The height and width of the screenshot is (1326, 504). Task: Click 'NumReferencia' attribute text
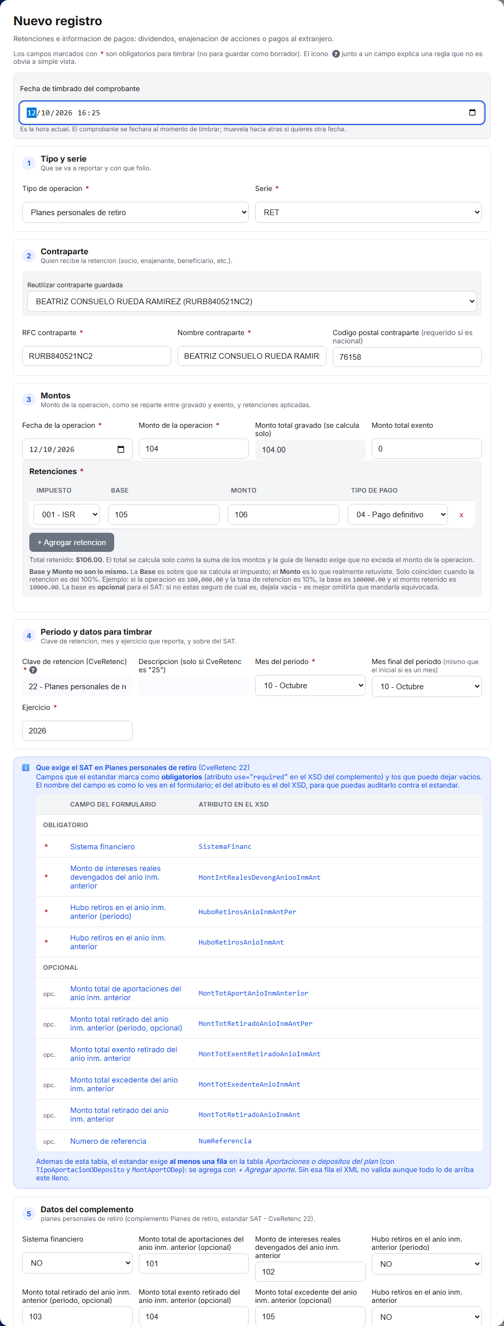click(x=225, y=1141)
